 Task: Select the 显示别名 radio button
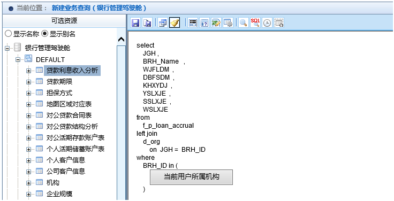coord(44,34)
